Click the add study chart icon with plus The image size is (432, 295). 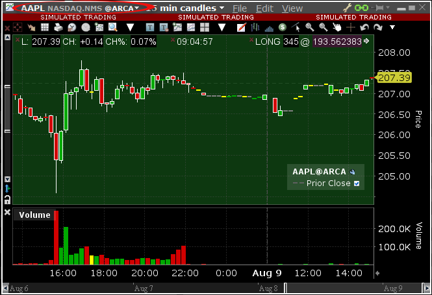(177, 27)
